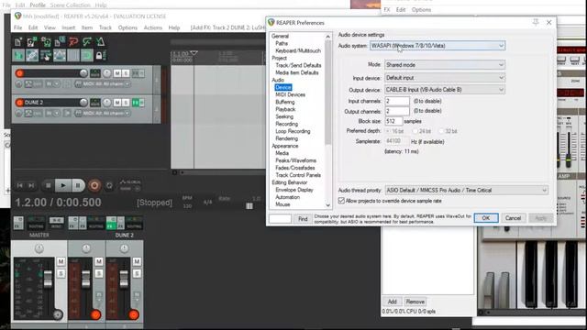Image resolution: width=587 pixels, height=330 pixels.
Task: Click the Block size field
Action: [393, 121]
